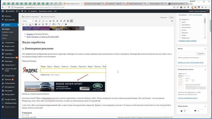Check Вакансии category checkbox
Screen dimensions: 212x119
pos(180,32)
